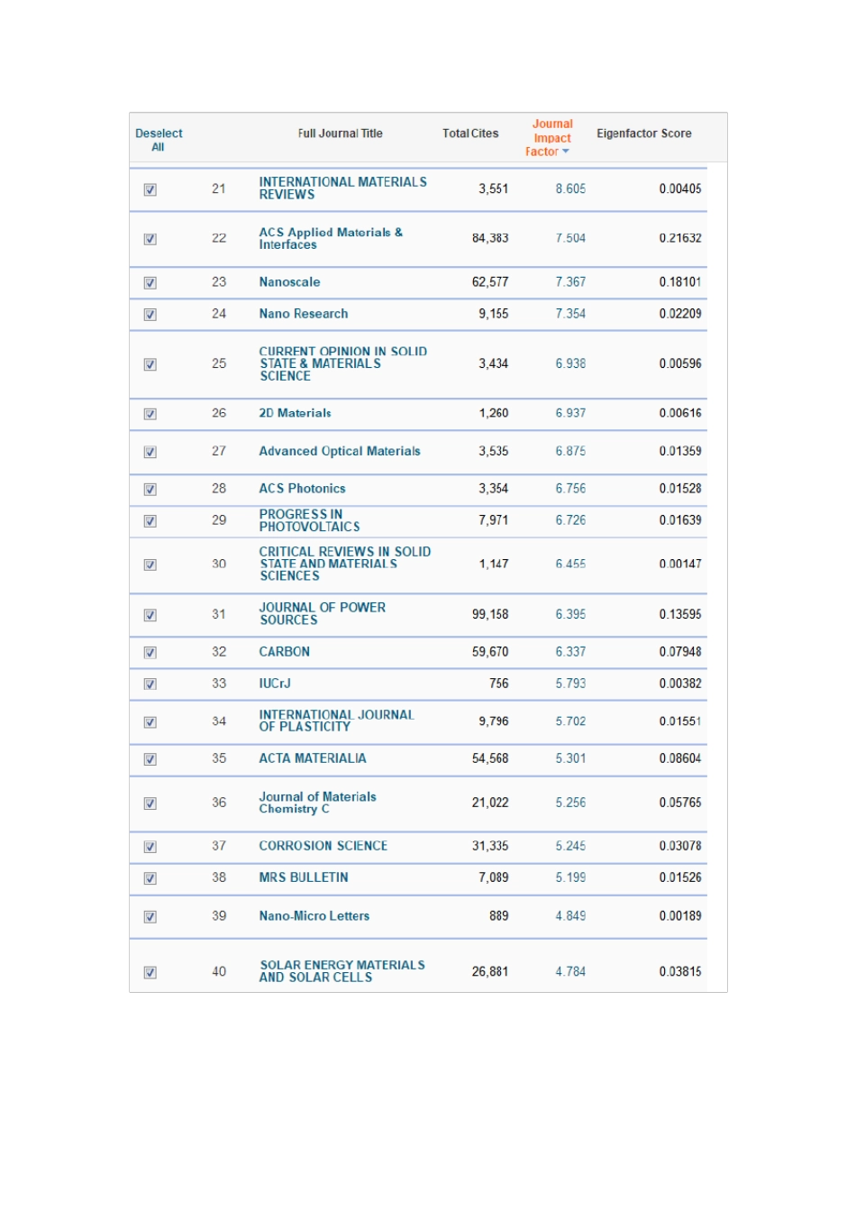856x1212 pixels.
Task: Click the Deselect All link
Action: click(x=159, y=140)
